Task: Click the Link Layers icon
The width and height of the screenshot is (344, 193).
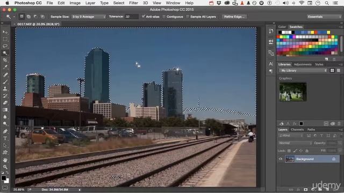Action: point(291,189)
